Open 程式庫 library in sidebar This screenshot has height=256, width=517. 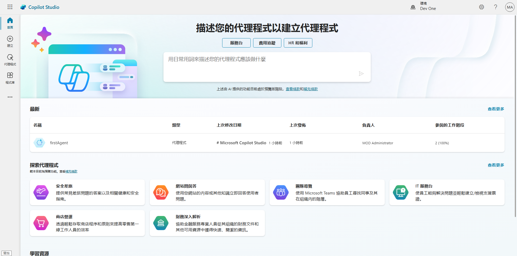[x=10, y=78]
